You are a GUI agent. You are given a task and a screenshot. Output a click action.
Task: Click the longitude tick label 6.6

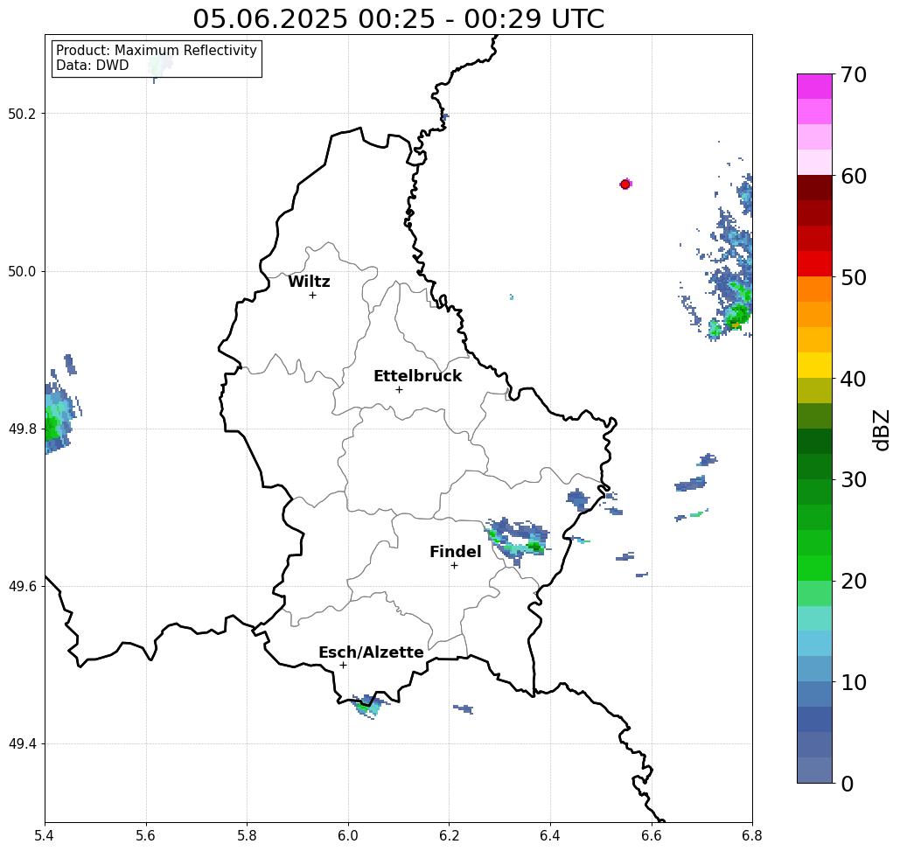point(651,835)
